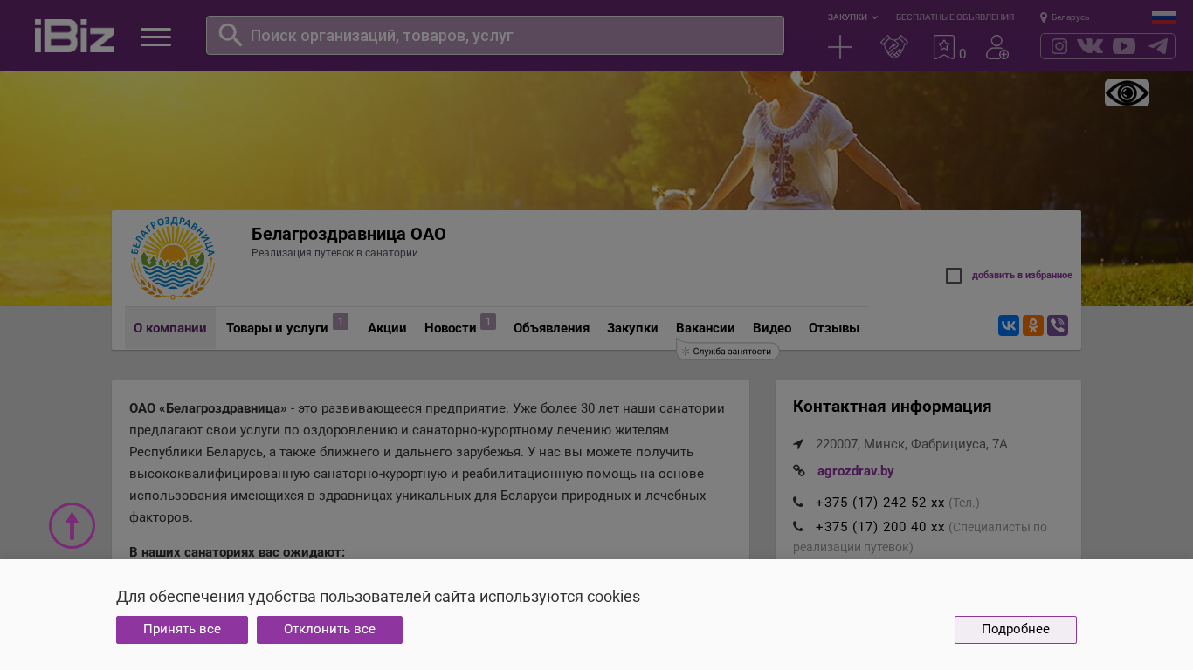Image resolution: width=1193 pixels, height=670 pixels.
Task: Click the Беларусь location pin
Action: 1044,17
